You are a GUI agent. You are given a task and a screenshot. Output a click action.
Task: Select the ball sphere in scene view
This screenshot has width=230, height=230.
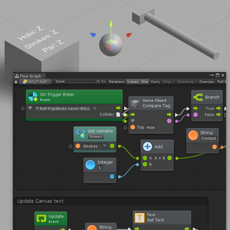[x=111, y=45]
